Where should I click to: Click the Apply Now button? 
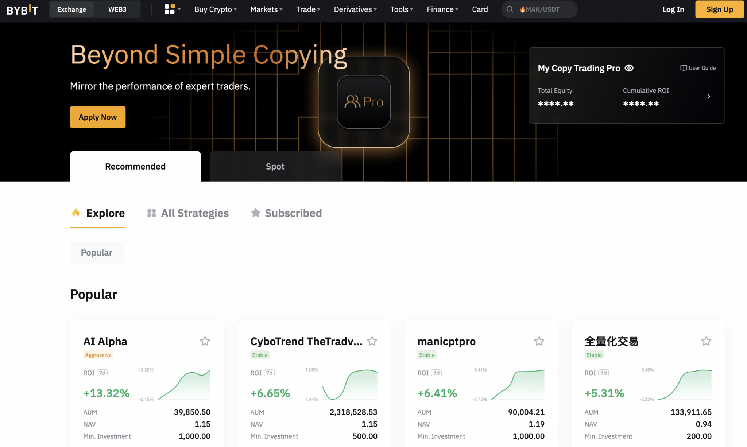(97, 117)
